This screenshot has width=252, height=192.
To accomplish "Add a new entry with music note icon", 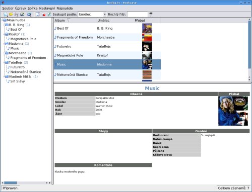I will (x=38, y=15).
